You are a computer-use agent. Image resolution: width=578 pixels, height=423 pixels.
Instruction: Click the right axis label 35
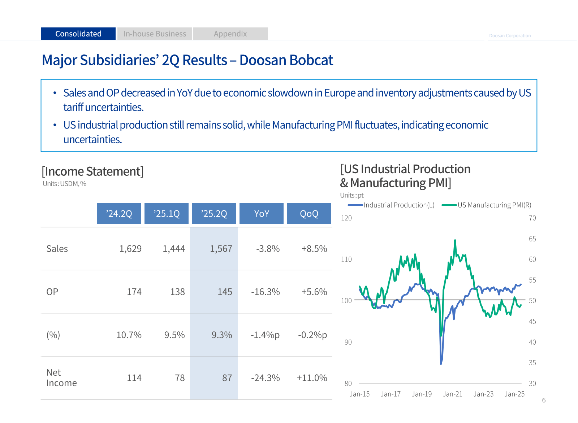(x=532, y=363)
